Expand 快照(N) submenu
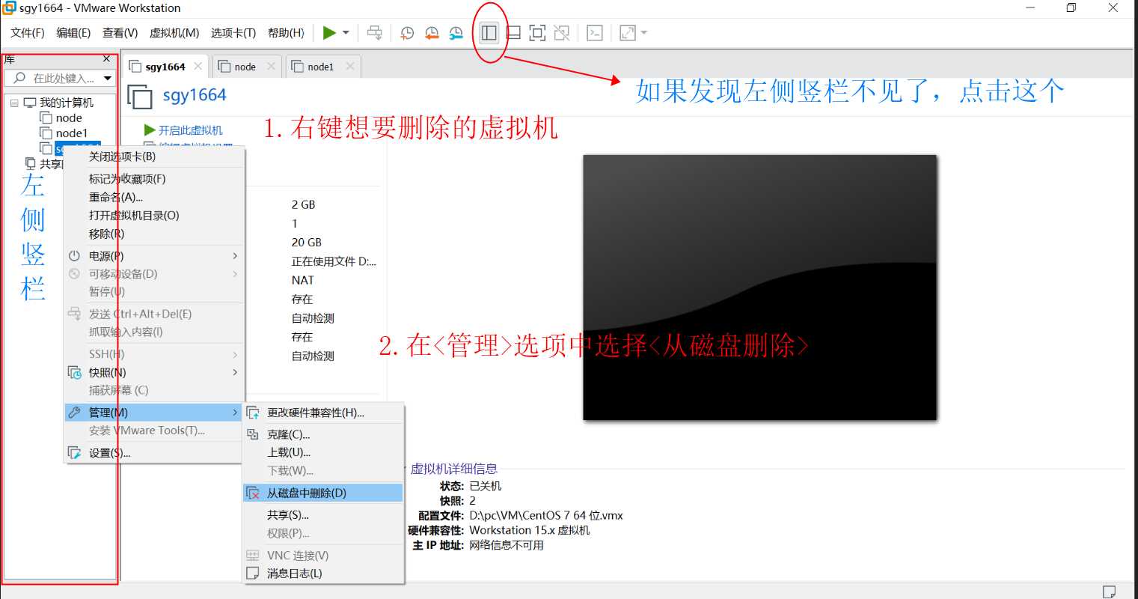 point(155,372)
